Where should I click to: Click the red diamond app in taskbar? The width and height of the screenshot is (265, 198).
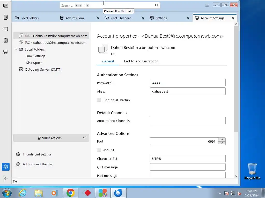click(x=87, y=193)
